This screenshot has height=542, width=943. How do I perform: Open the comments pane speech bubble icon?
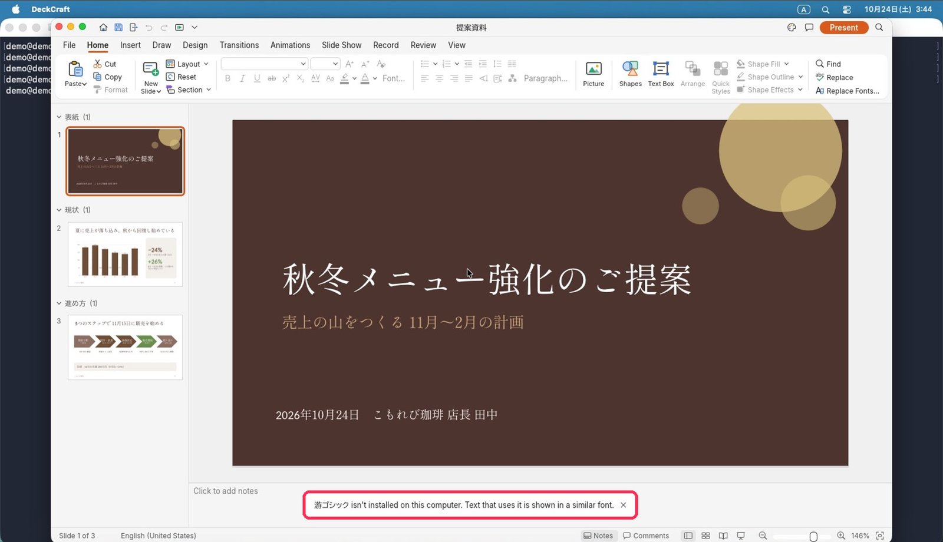click(x=809, y=27)
